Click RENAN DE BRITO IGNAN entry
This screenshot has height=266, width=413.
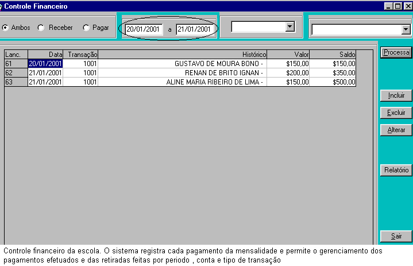[x=182, y=73]
